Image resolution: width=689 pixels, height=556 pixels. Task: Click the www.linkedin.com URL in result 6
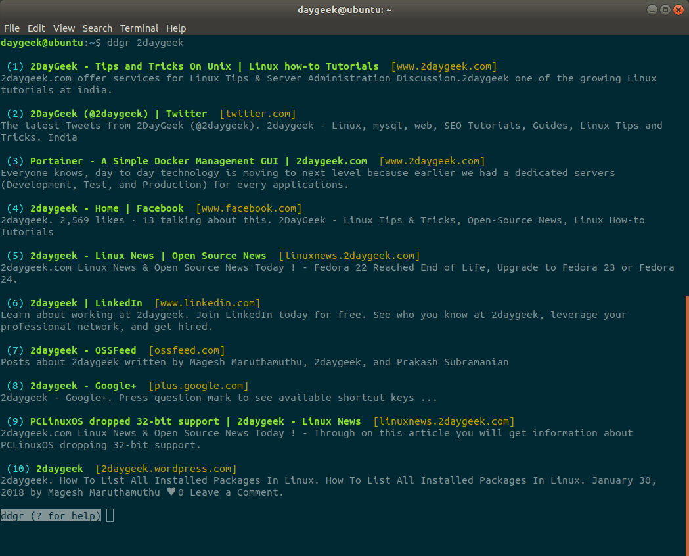pos(208,303)
